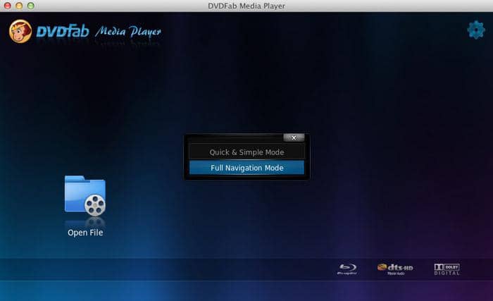Click the Dolby Digital logo
This screenshot has width=493, height=301.
pyautogui.click(x=447, y=269)
